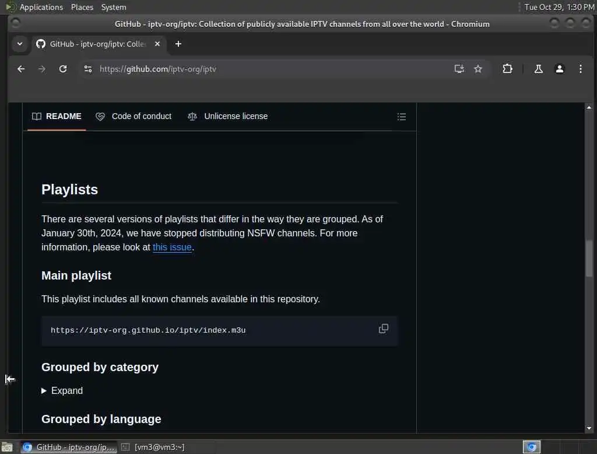This screenshot has height=454, width=597.
Task: Click the Grouped by language heading
Action: 101,419
